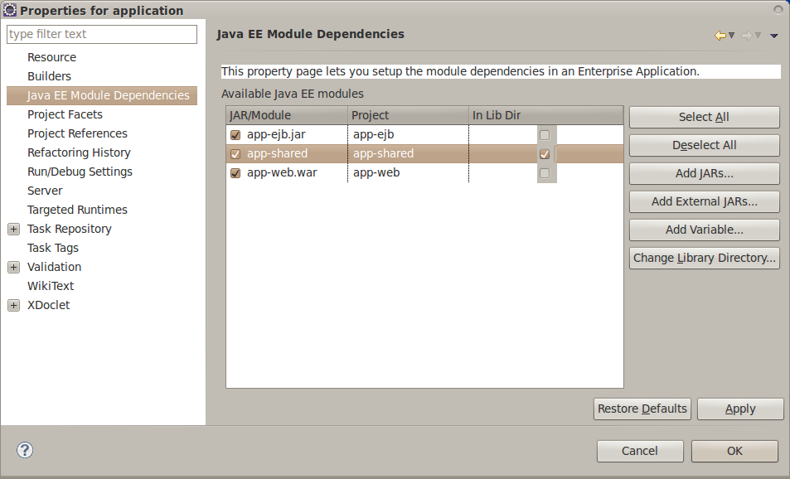Open forward history dropdown arrow
The height and width of the screenshot is (479, 790).
pos(758,36)
